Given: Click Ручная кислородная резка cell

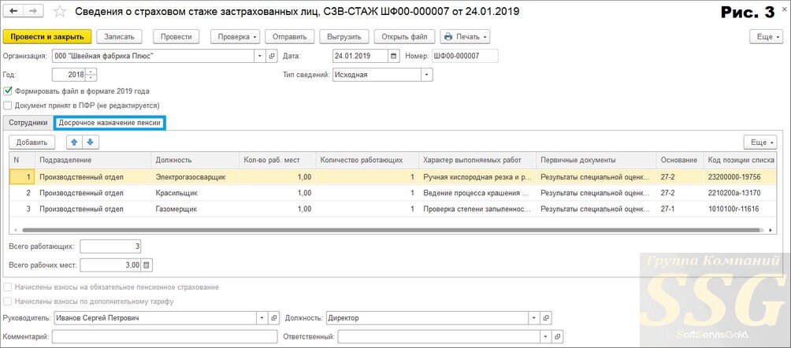Looking at the screenshot, I should [x=477, y=177].
